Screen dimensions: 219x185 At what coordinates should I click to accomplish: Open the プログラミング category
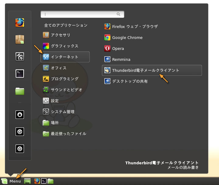64,79
